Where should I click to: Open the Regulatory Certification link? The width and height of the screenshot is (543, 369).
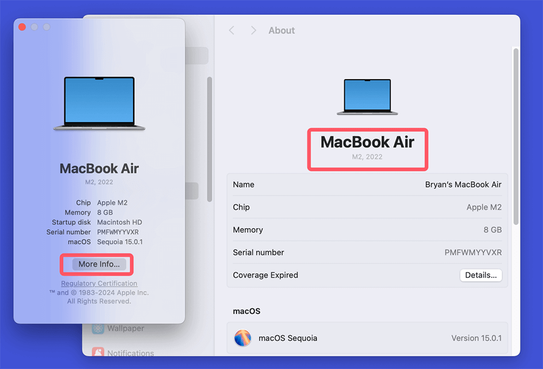(x=99, y=283)
